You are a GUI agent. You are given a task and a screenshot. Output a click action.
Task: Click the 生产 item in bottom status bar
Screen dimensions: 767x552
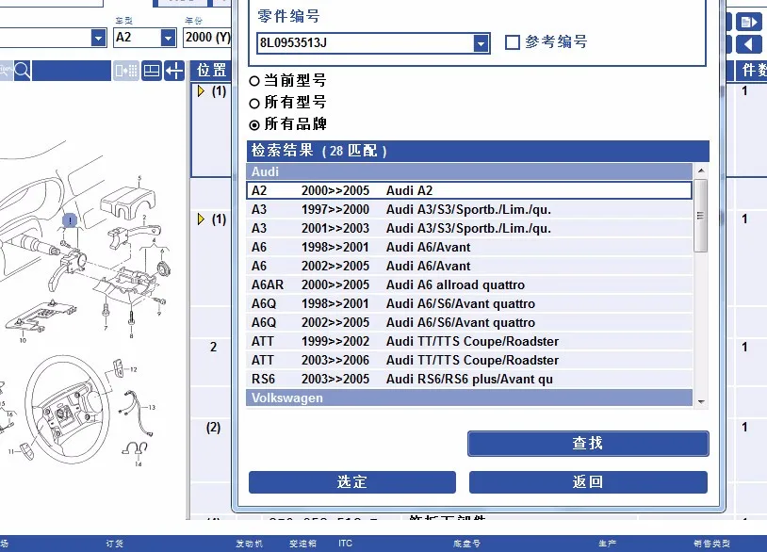pos(607,544)
